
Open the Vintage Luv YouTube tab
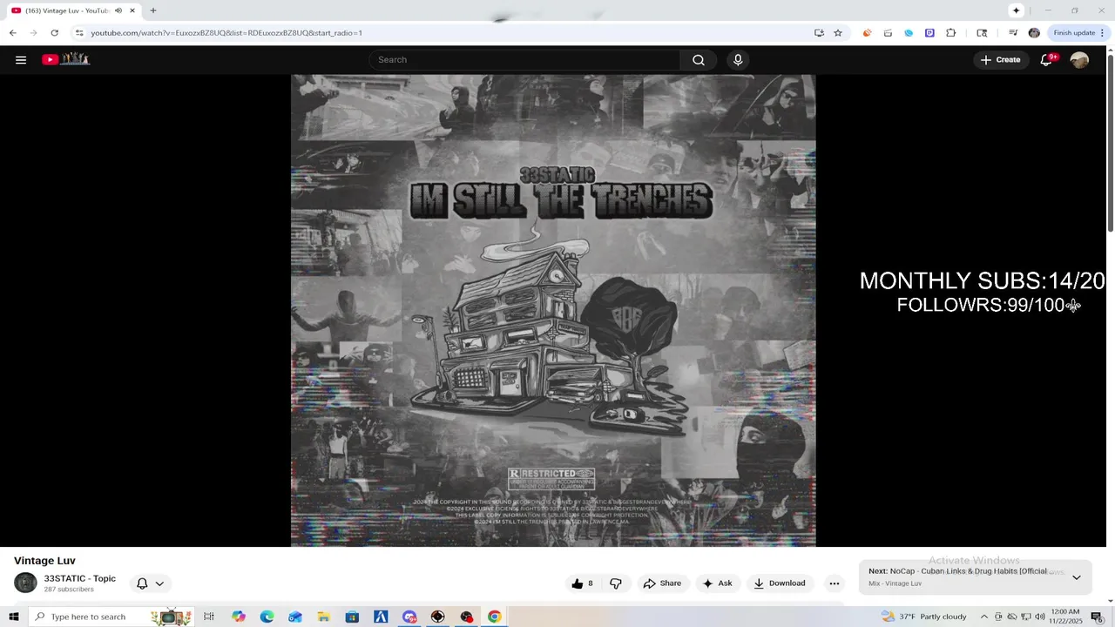click(67, 10)
